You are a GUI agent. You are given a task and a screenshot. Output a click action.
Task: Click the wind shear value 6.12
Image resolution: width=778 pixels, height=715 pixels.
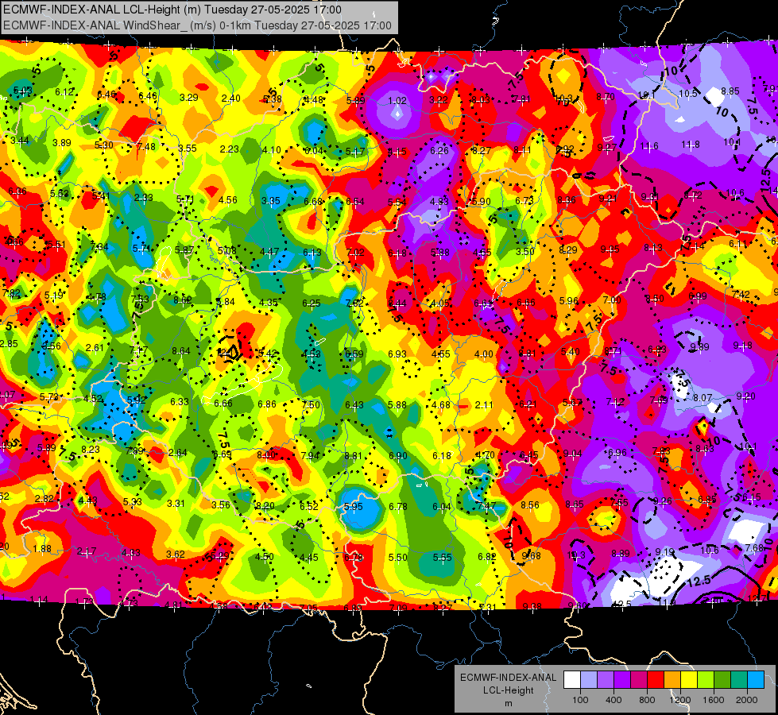click(x=64, y=92)
